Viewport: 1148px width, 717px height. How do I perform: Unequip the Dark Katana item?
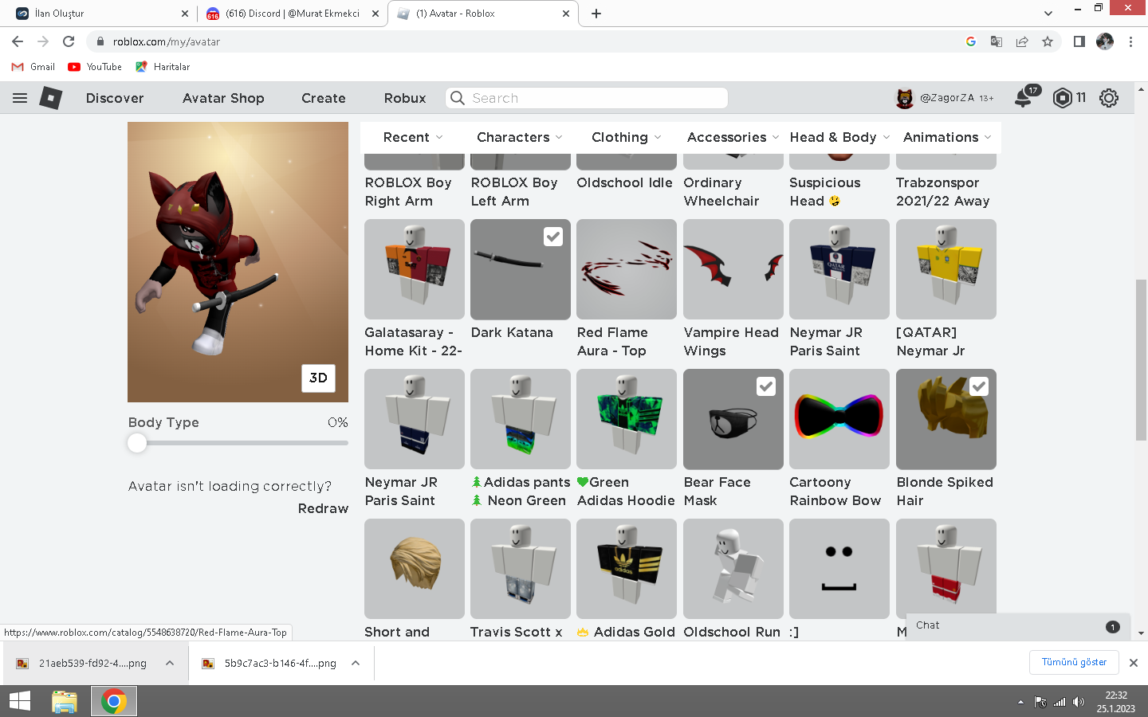click(521, 269)
